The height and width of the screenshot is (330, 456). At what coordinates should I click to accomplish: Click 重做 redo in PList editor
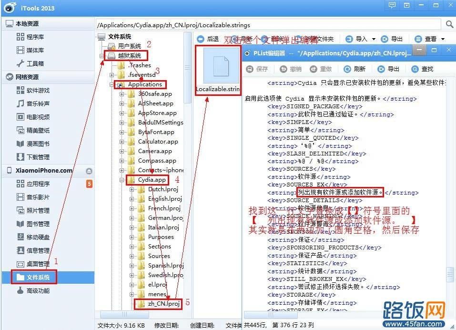[x=321, y=69]
